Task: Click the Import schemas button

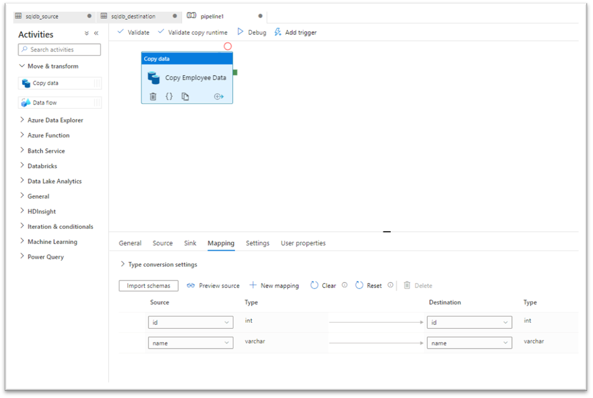Action: 148,285
